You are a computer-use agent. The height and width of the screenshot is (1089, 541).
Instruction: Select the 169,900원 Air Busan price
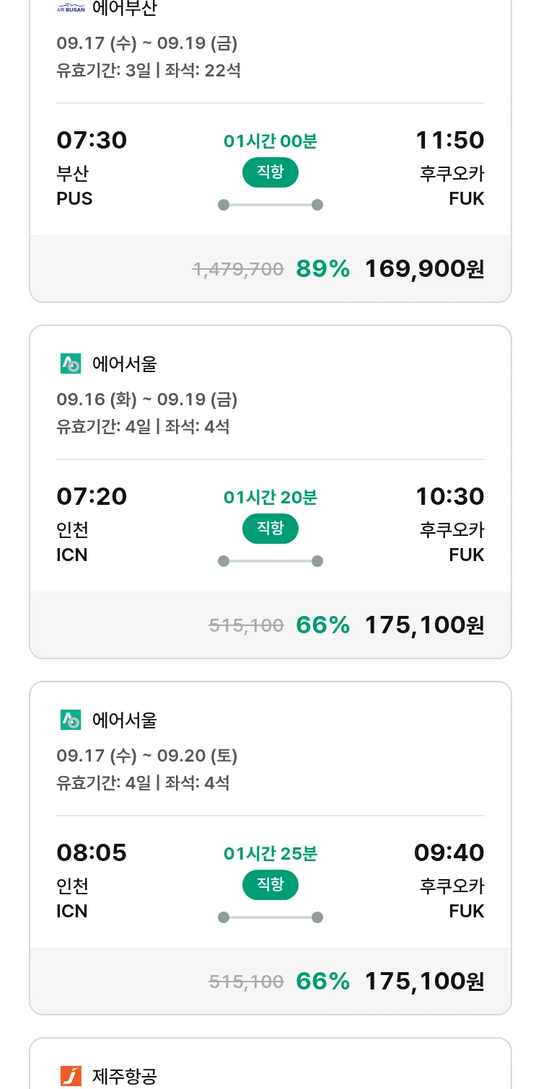pos(424,269)
